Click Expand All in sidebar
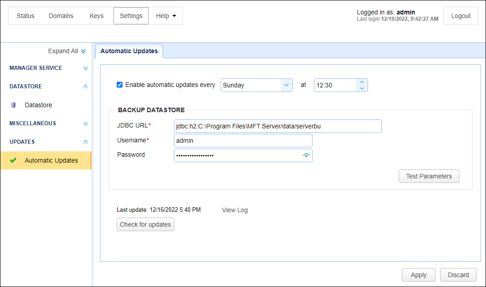Screen dimensions: 486x287 (x=63, y=51)
